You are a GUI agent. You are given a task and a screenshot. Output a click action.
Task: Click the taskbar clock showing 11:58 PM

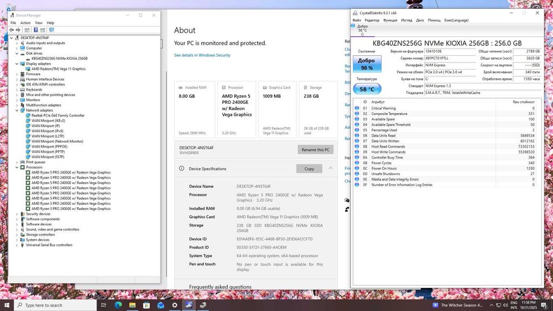tap(528, 305)
